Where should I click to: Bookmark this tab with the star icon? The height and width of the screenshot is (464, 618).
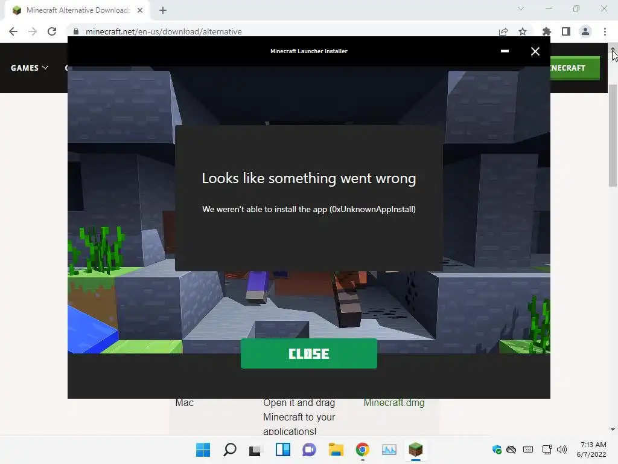523,31
